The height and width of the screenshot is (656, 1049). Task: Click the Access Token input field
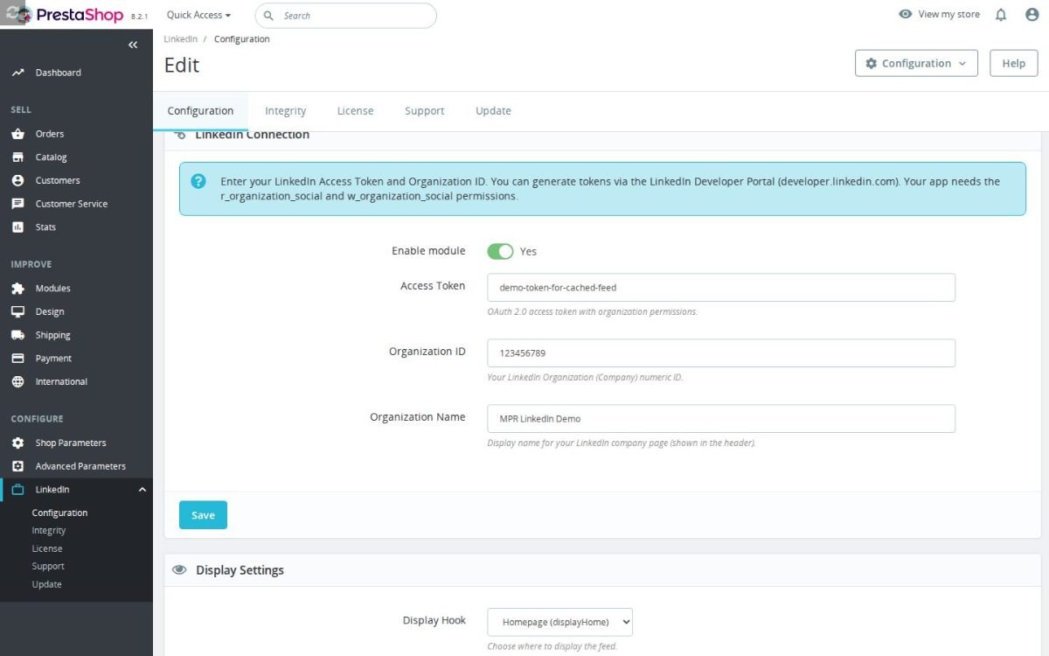point(721,287)
